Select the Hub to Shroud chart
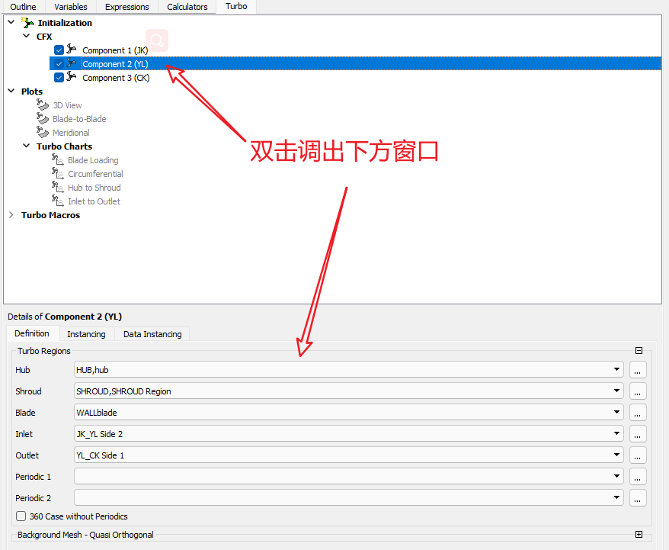Image resolution: width=669 pixels, height=550 pixels. [94, 188]
